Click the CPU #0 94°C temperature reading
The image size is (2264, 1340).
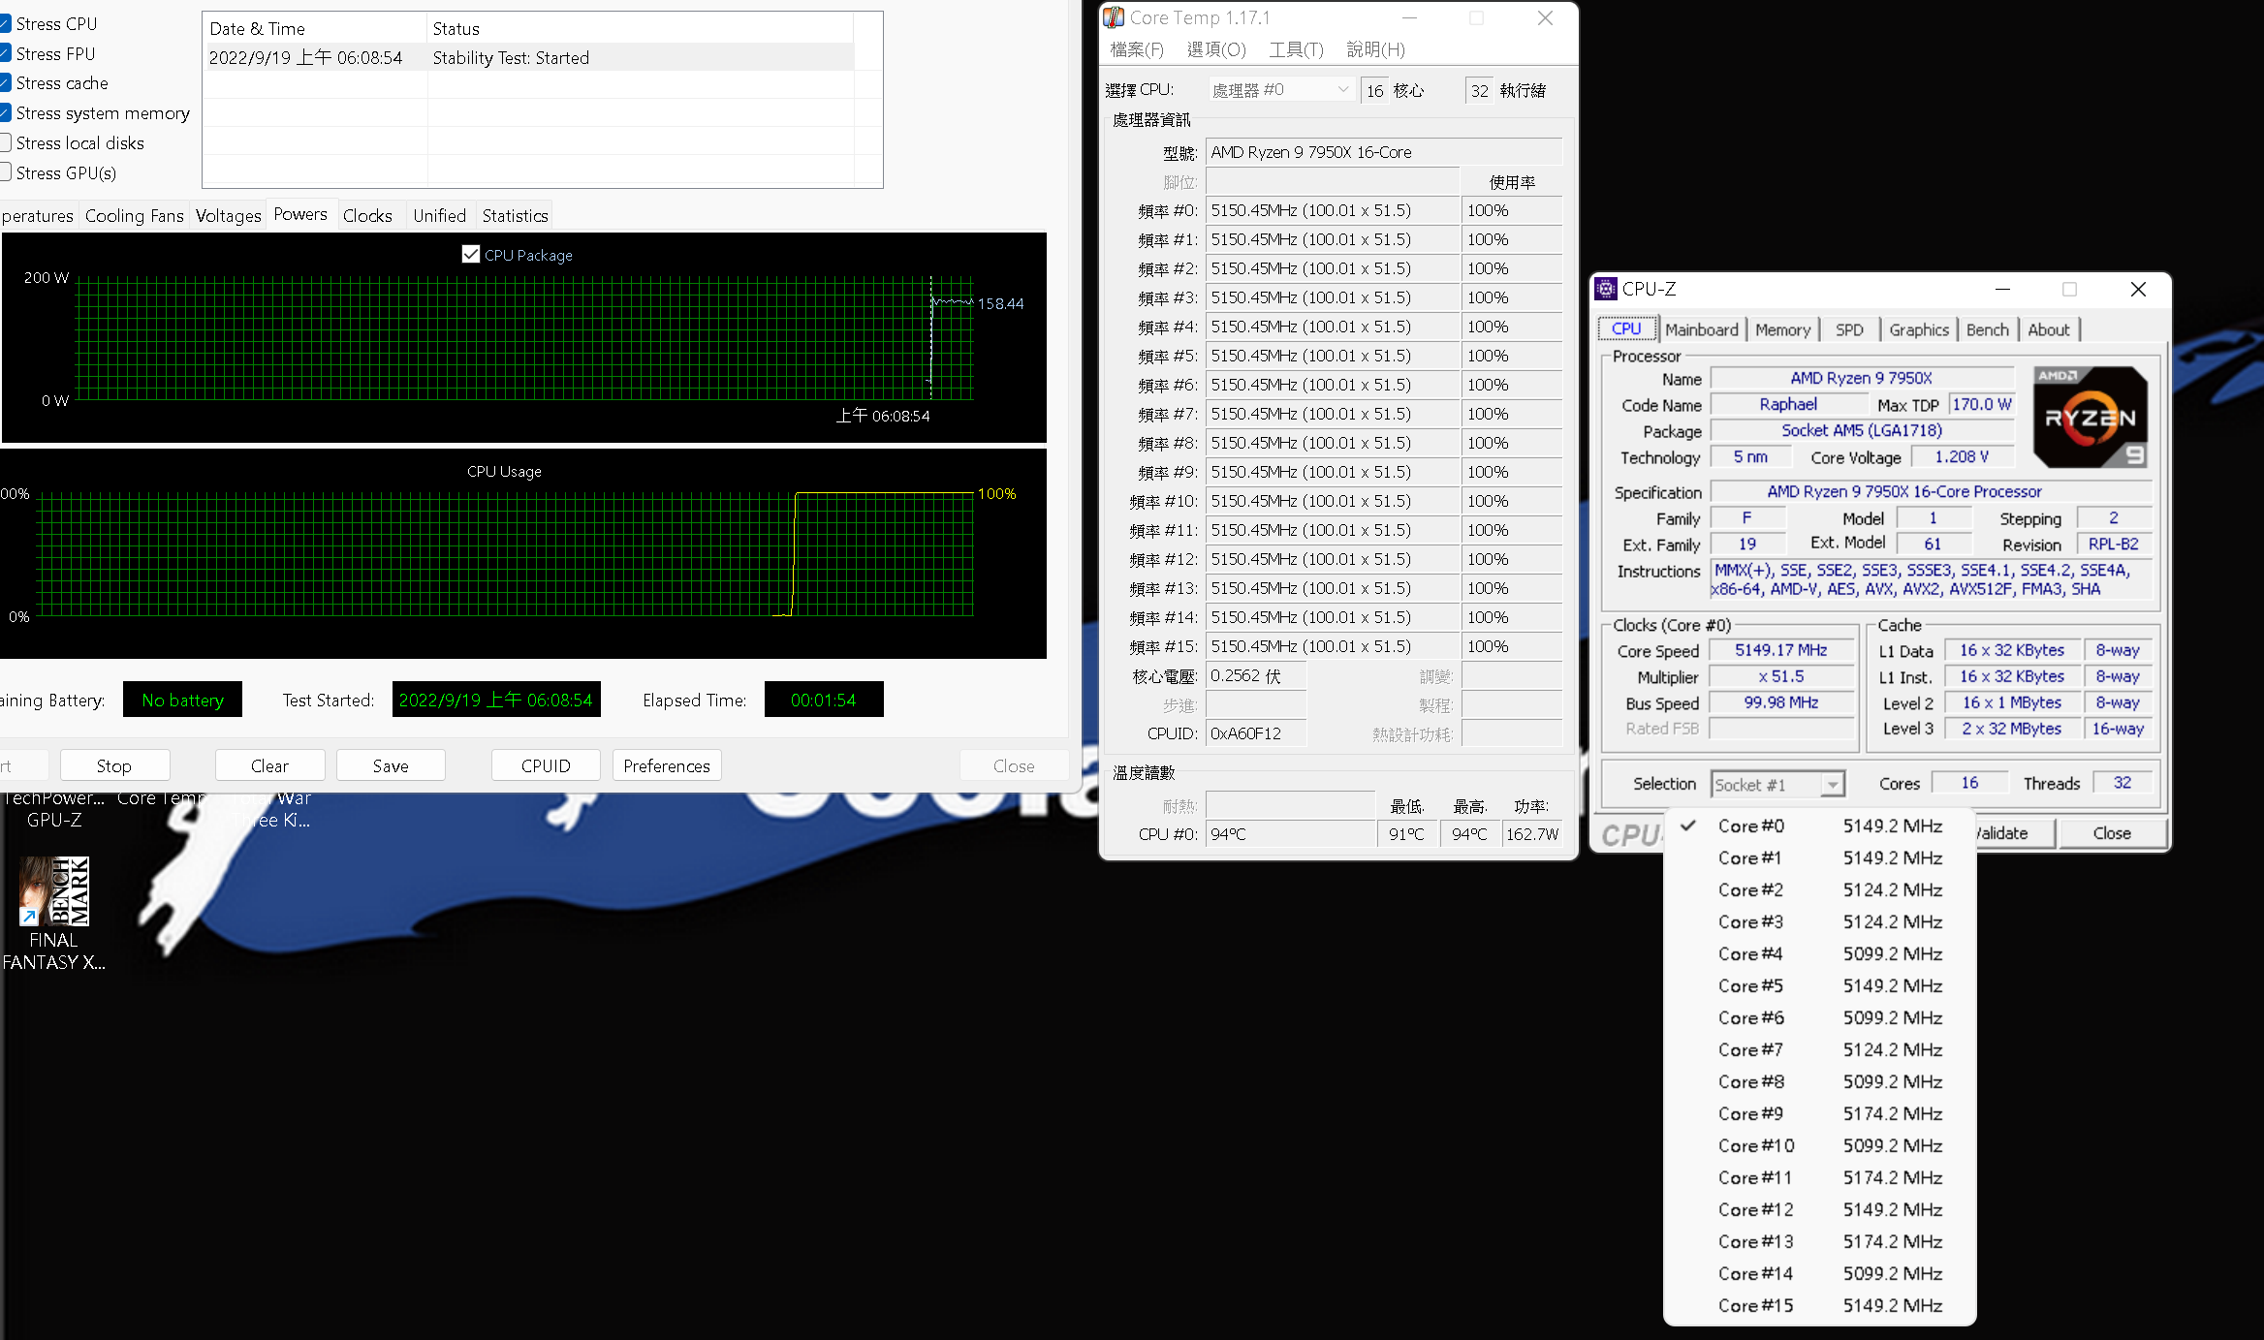pyautogui.click(x=1289, y=834)
